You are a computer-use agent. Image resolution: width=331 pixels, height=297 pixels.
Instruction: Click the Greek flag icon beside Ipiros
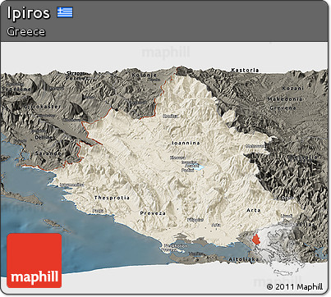65,12
